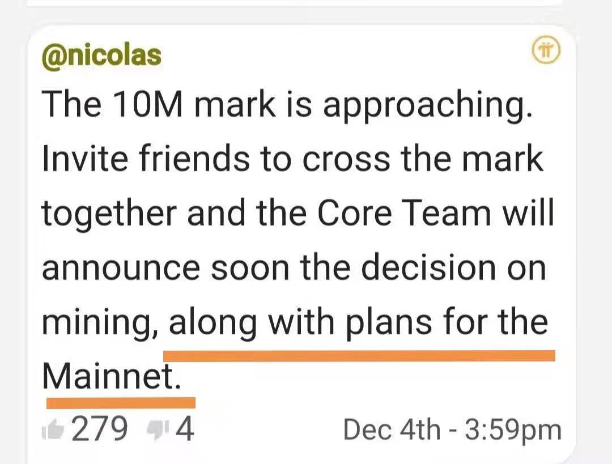This screenshot has width=612, height=464.
Task: Click the orange underline beneath Mainnet
Action: pos(121,403)
